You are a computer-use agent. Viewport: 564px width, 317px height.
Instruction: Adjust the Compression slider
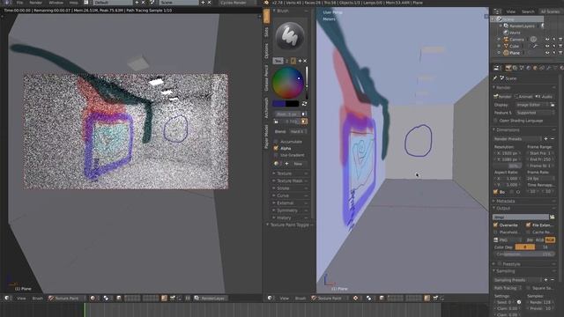point(523,254)
